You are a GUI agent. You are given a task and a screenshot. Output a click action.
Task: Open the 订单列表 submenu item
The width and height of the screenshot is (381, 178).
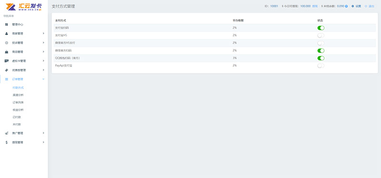click(x=18, y=102)
